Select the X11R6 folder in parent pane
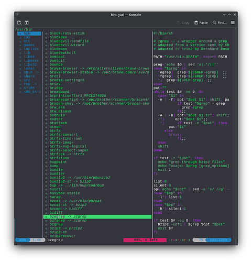 (x=29, y=88)
